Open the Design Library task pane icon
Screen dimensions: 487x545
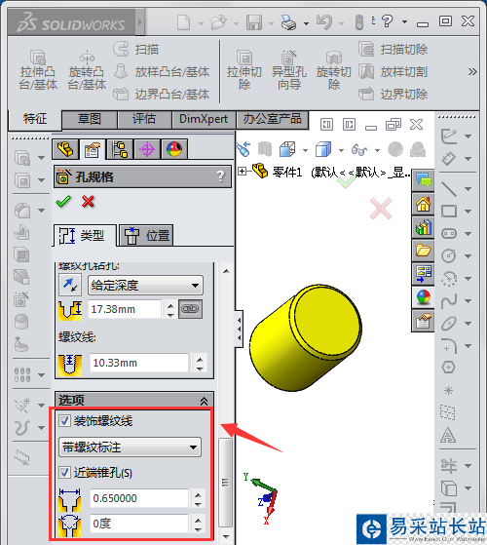pos(423,227)
